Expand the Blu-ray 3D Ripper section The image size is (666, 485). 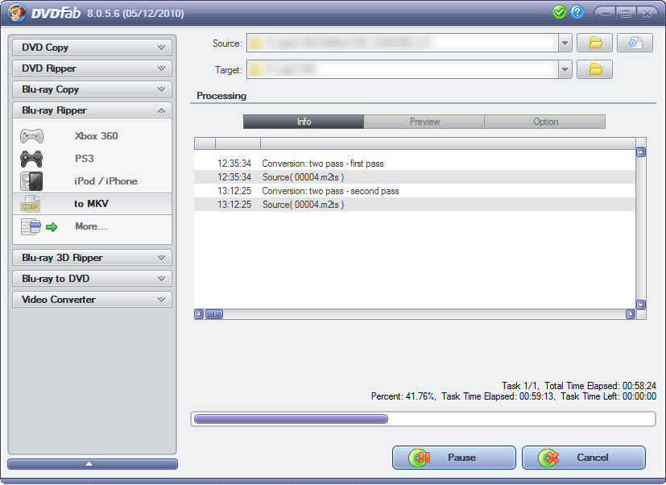92,258
